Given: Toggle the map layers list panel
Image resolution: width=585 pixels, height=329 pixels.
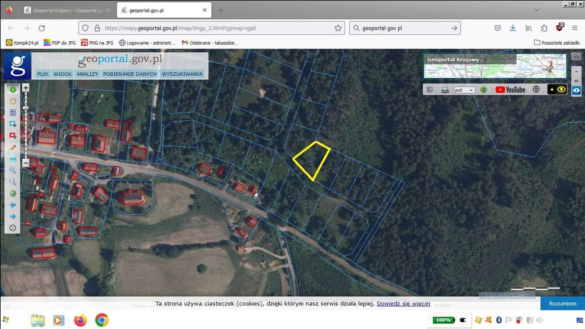Looking at the screenshot, I should pyautogui.click(x=430, y=90).
